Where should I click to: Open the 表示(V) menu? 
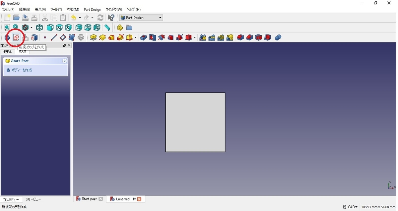pyautogui.click(x=40, y=10)
